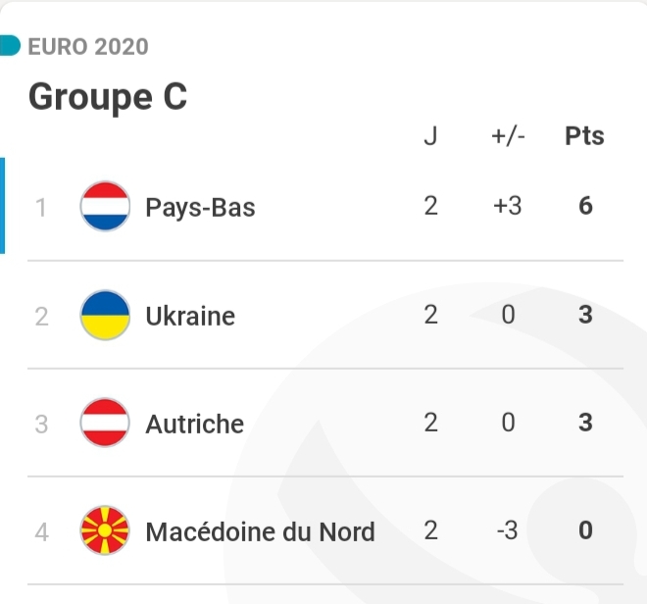Open the Pays-Bas team link
The image size is (647, 604).
click(x=200, y=208)
